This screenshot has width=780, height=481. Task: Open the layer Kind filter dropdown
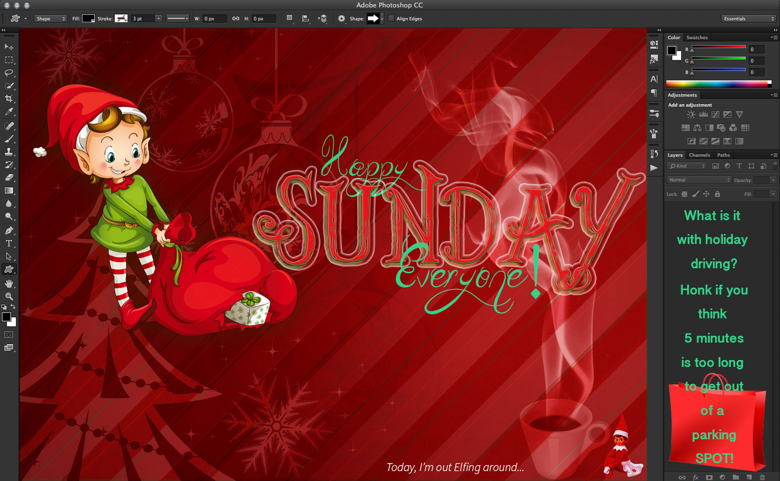(687, 166)
